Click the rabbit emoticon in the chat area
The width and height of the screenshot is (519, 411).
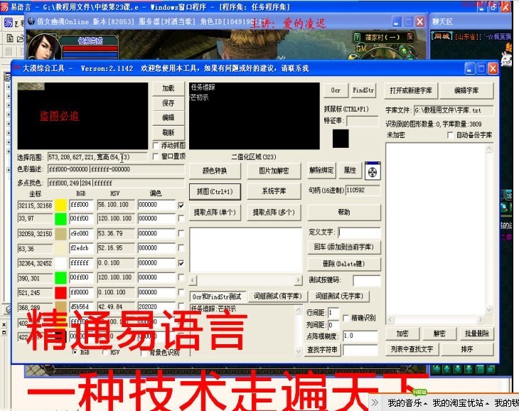click(x=507, y=59)
